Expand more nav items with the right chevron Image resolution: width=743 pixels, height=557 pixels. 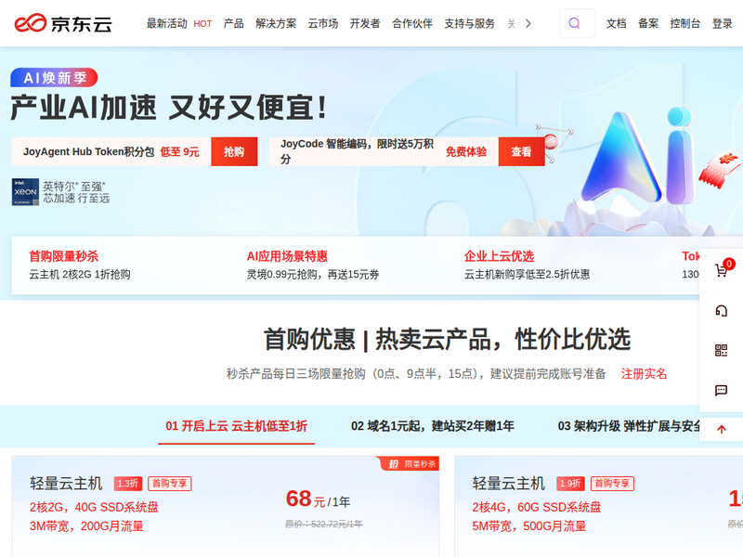[x=528, y=24]
